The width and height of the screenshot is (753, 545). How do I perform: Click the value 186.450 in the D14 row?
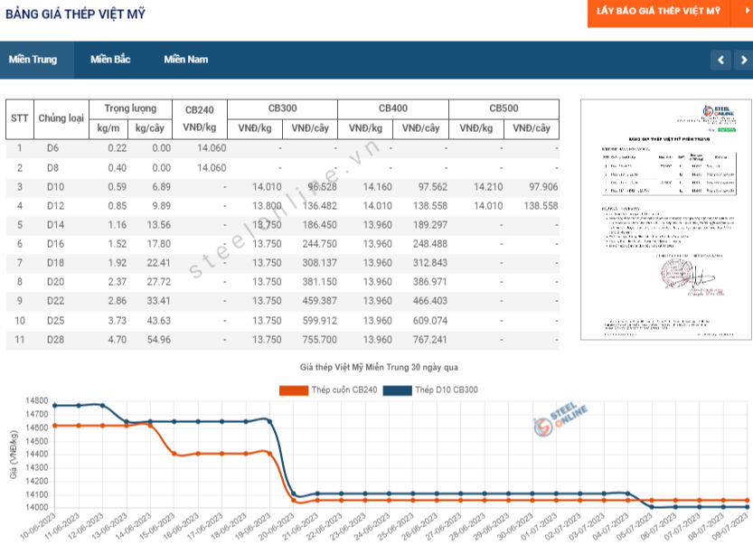point(319,225)
